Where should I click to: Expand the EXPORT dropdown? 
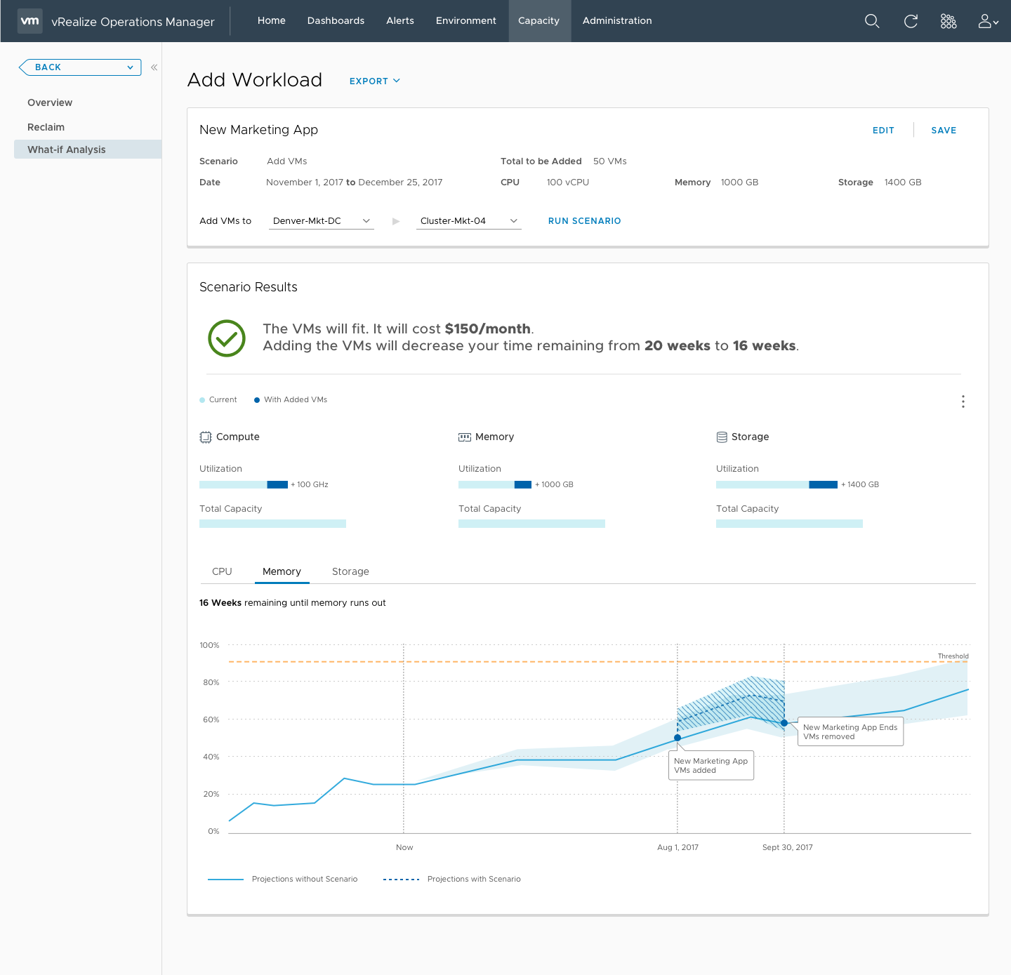tap(375, 81)
